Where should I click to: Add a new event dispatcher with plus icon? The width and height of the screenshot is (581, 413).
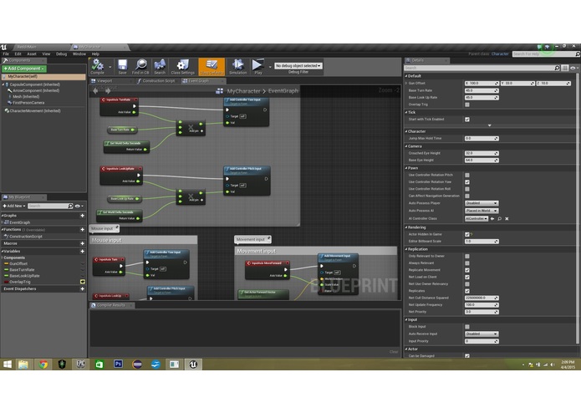(x=82, y=289)
